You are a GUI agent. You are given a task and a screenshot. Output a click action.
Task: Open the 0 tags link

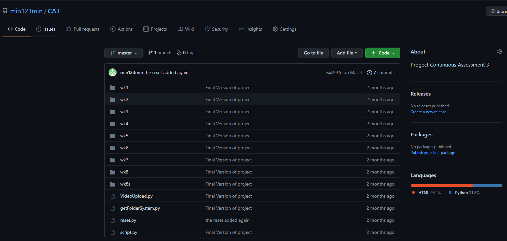pyautogui.click(x=186, y=53)
